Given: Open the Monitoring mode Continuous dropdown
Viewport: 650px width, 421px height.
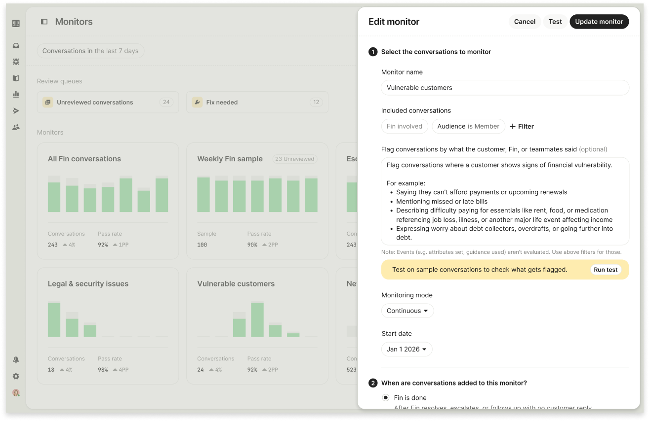Looking at the screenshot, I should [407, 311].
